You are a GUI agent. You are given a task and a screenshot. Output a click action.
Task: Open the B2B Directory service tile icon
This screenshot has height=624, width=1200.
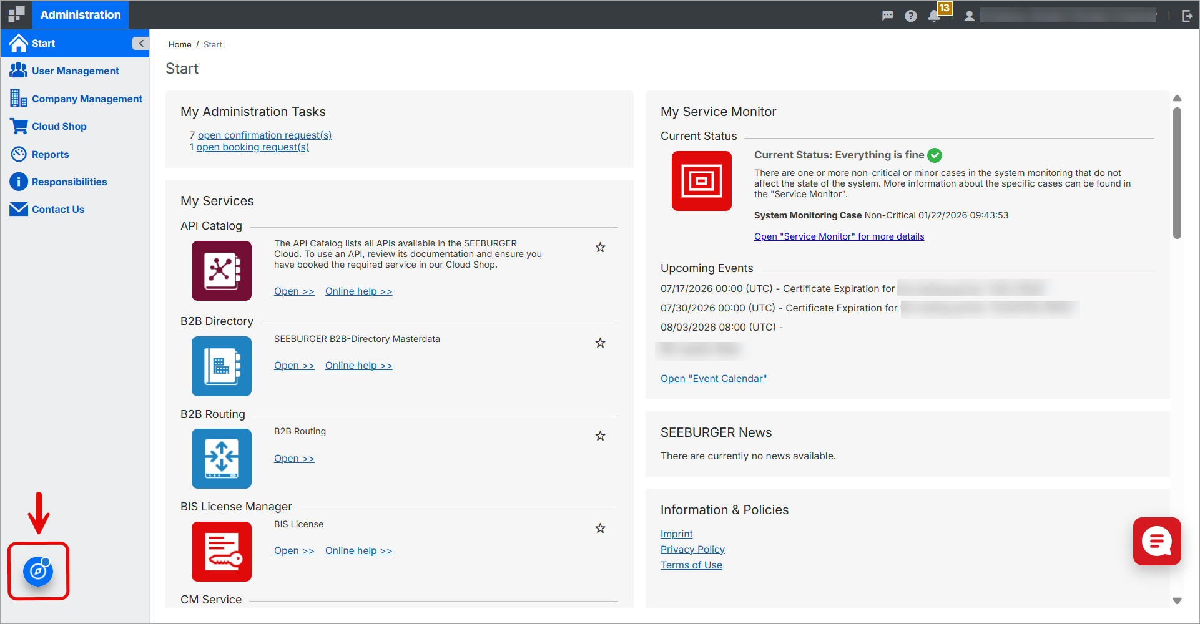coord(222,366)
